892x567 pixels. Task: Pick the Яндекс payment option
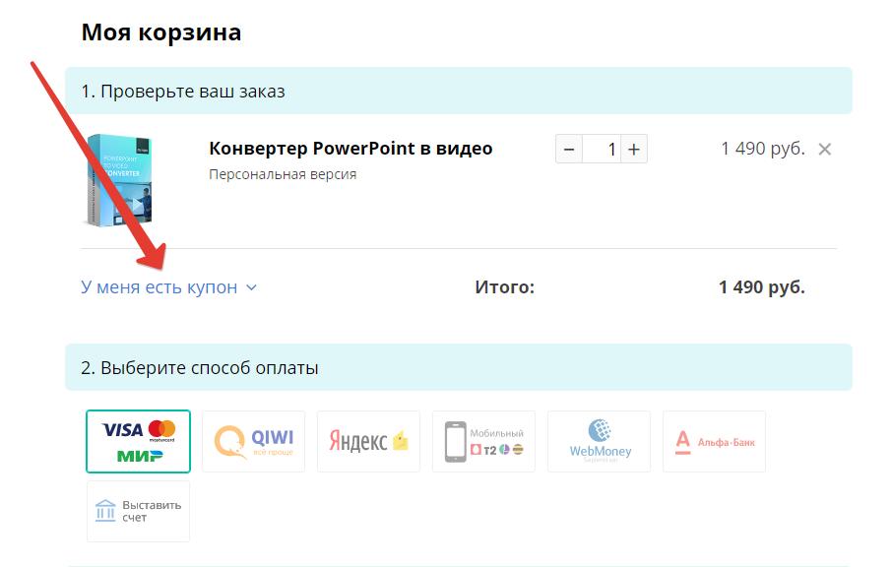[368, 441]
